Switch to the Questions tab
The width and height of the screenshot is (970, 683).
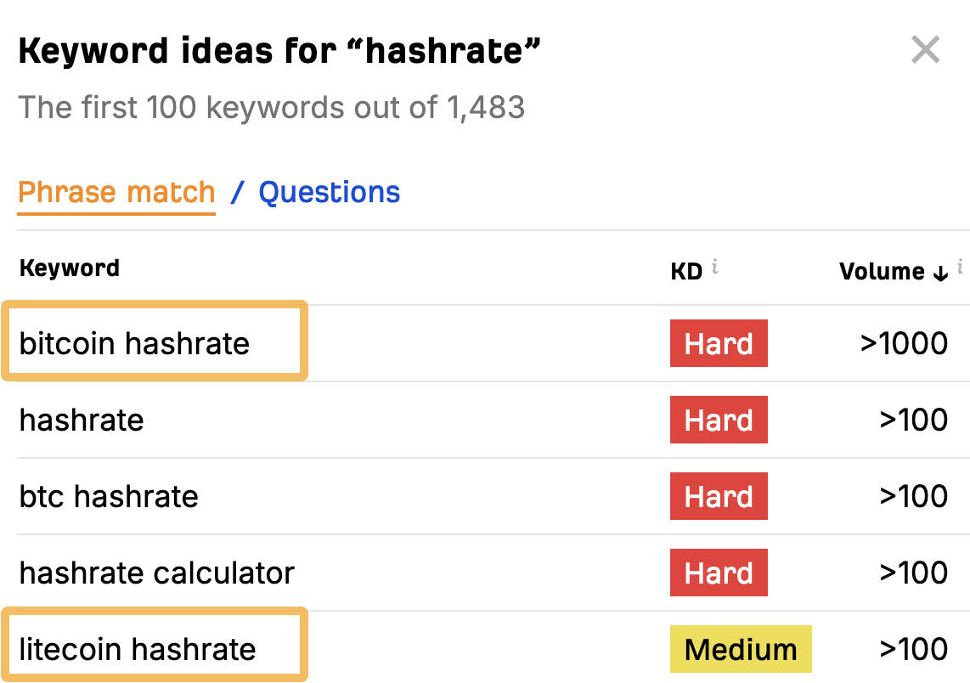[x=330, y=192]
